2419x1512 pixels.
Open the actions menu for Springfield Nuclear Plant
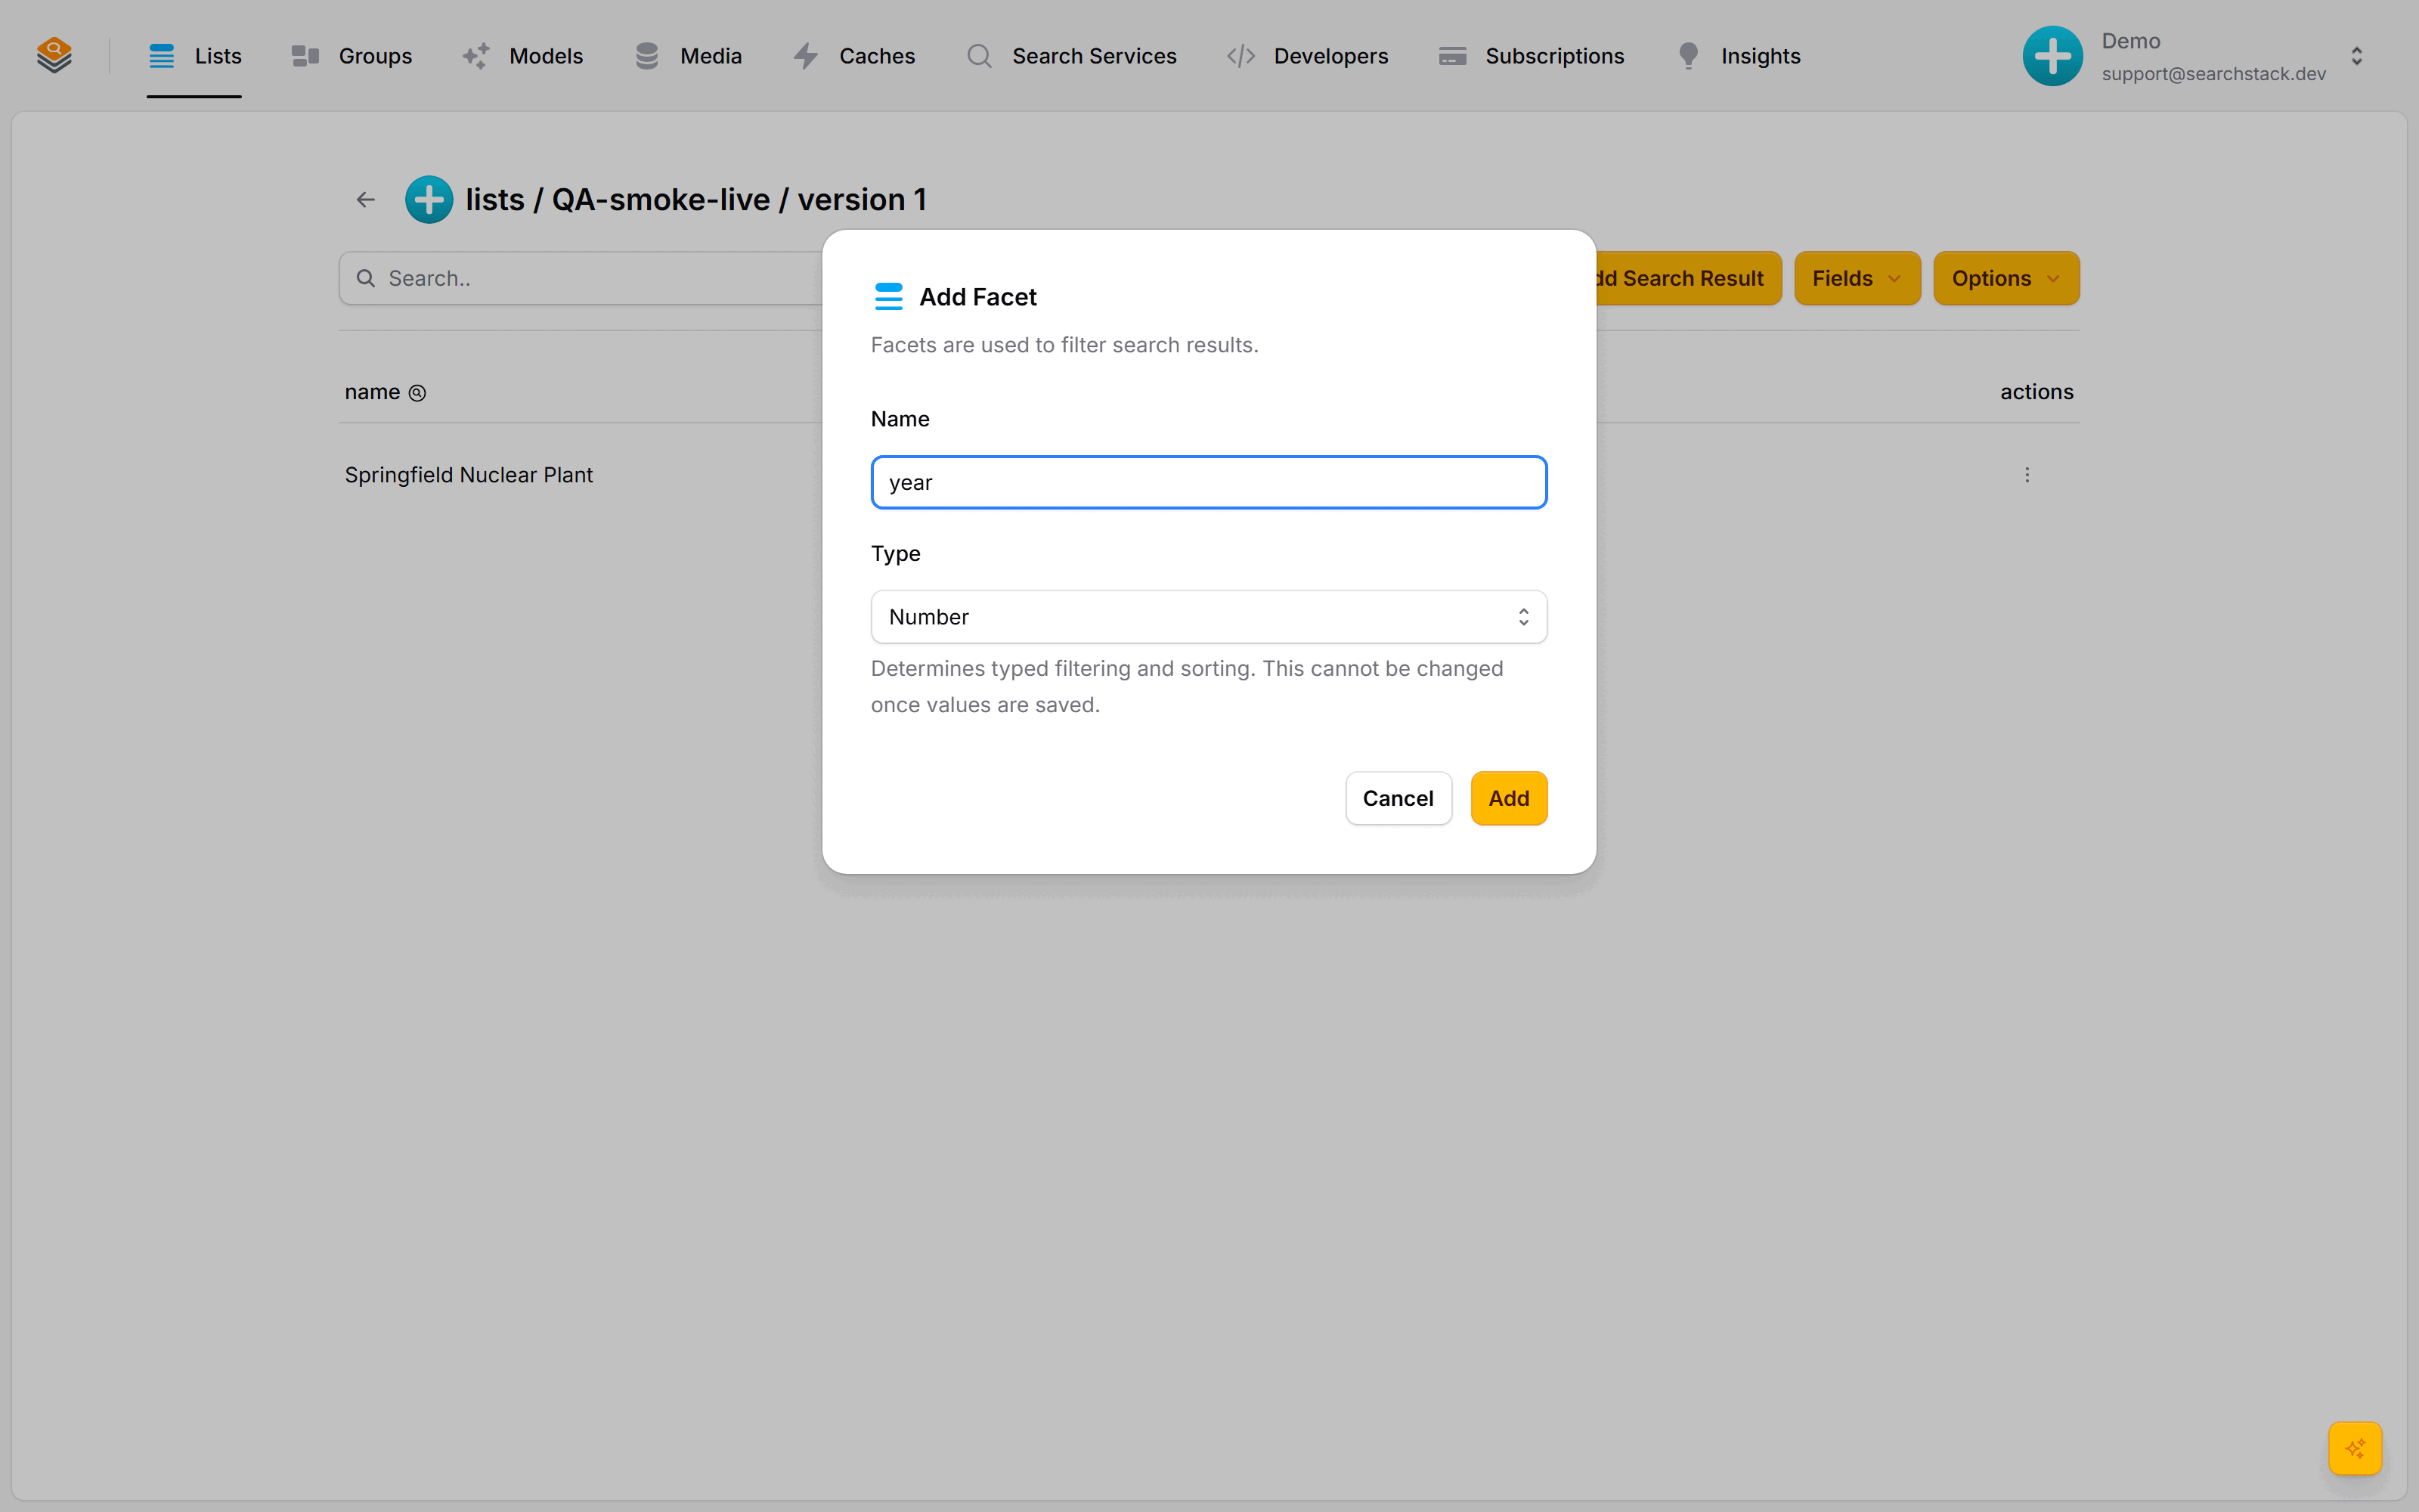tap(2027, 475)
